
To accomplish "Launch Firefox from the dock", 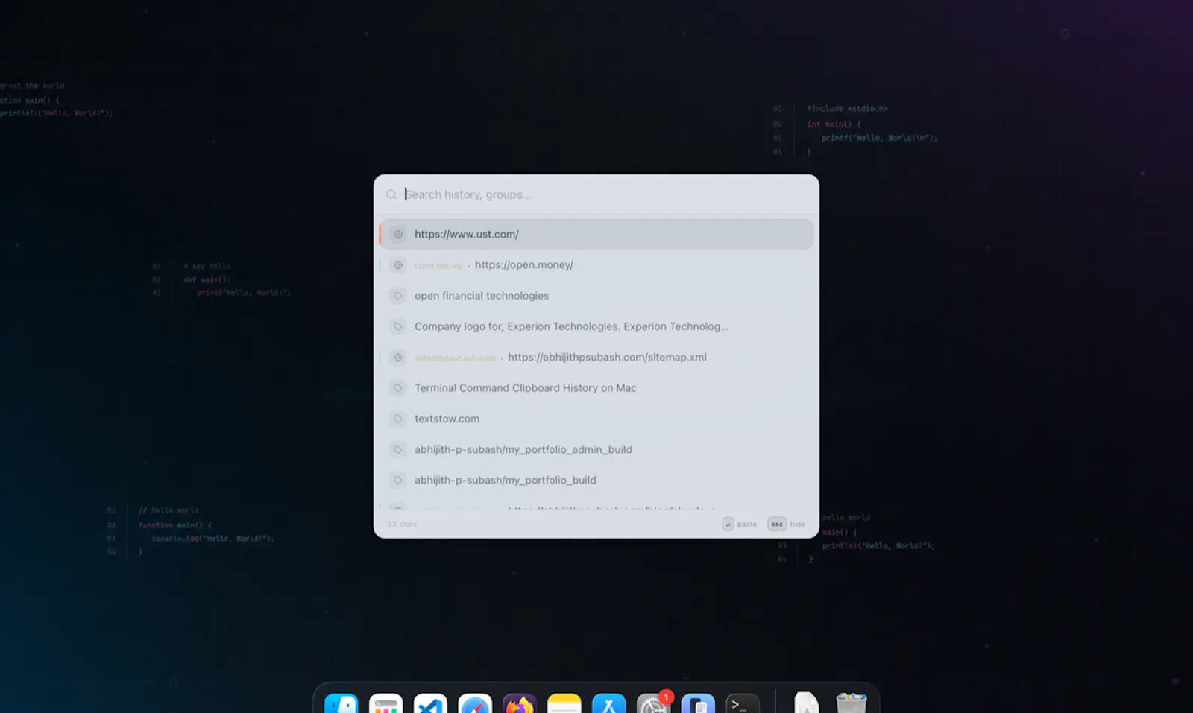I will [520, 703].
